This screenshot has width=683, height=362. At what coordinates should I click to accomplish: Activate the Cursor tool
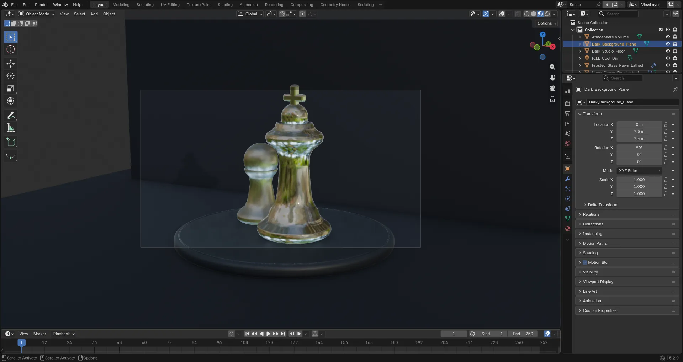[11, 49]
